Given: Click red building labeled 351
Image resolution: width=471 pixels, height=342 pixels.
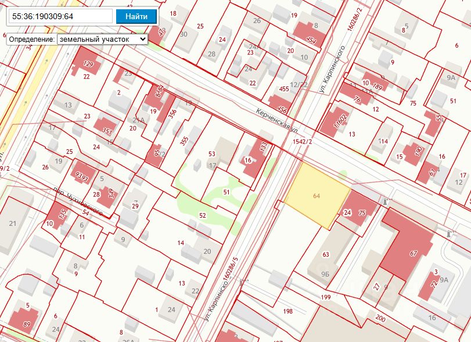Looking at the screenshot, I should [x=107, y=131].
